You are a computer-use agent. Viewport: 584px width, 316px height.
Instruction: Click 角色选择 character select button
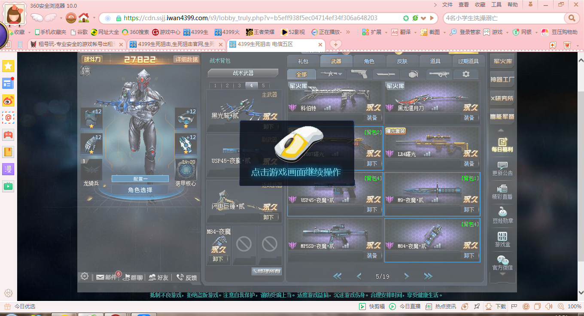tap(140, 190)
